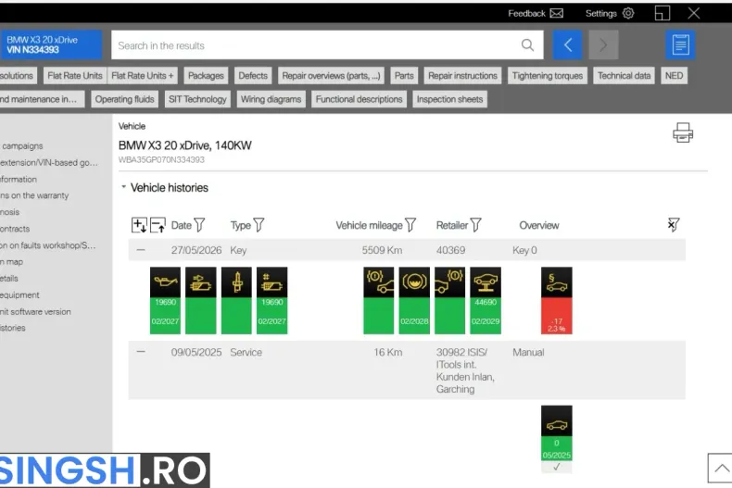
Task: Select the engine oil service tile
Action: click(x=165, y=300)
